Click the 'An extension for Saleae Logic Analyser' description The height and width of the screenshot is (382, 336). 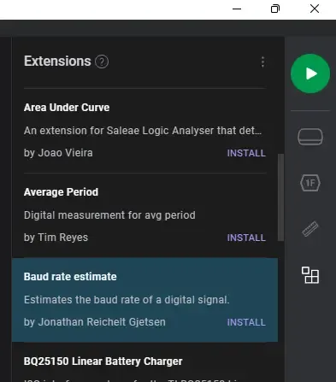click(x=143, y=131)
